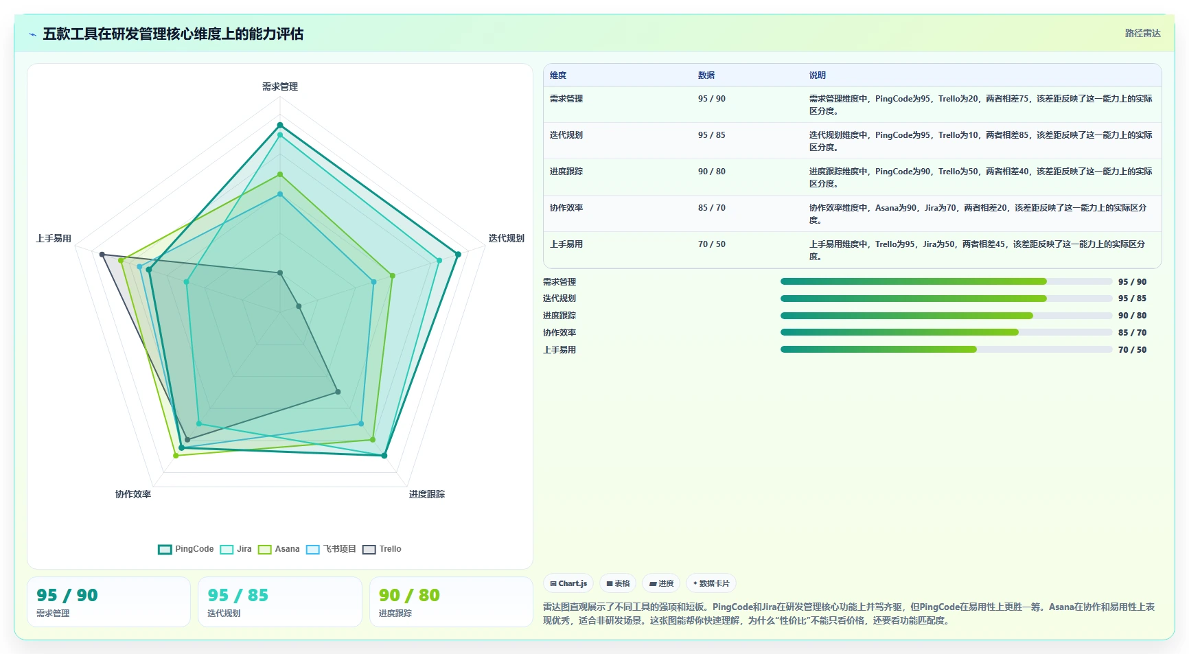The image size is (1189, 654).
Task: Click the 85 / 70 value in the table
Action: (712, 208)
